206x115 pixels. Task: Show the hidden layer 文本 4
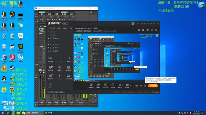pos(48,32)
